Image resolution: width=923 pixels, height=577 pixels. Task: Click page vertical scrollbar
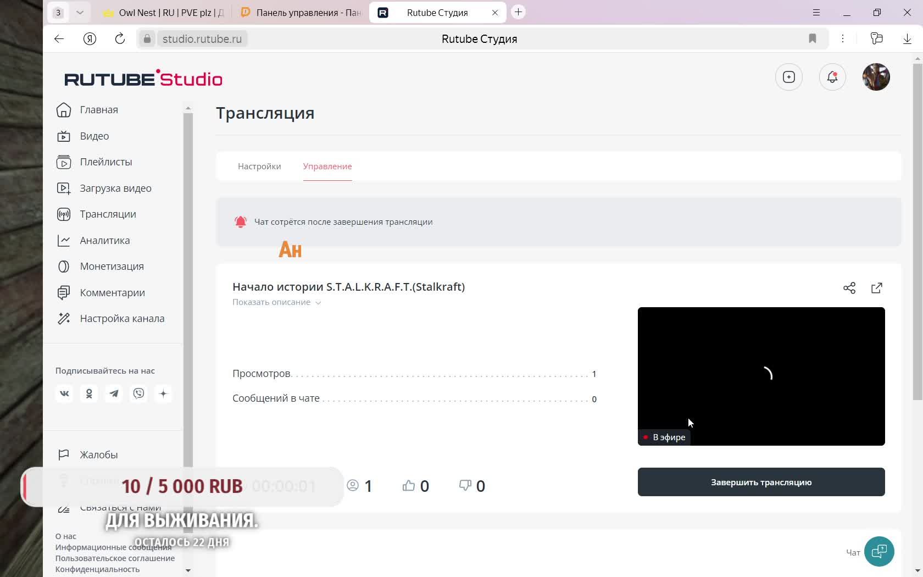pos(918,232)
